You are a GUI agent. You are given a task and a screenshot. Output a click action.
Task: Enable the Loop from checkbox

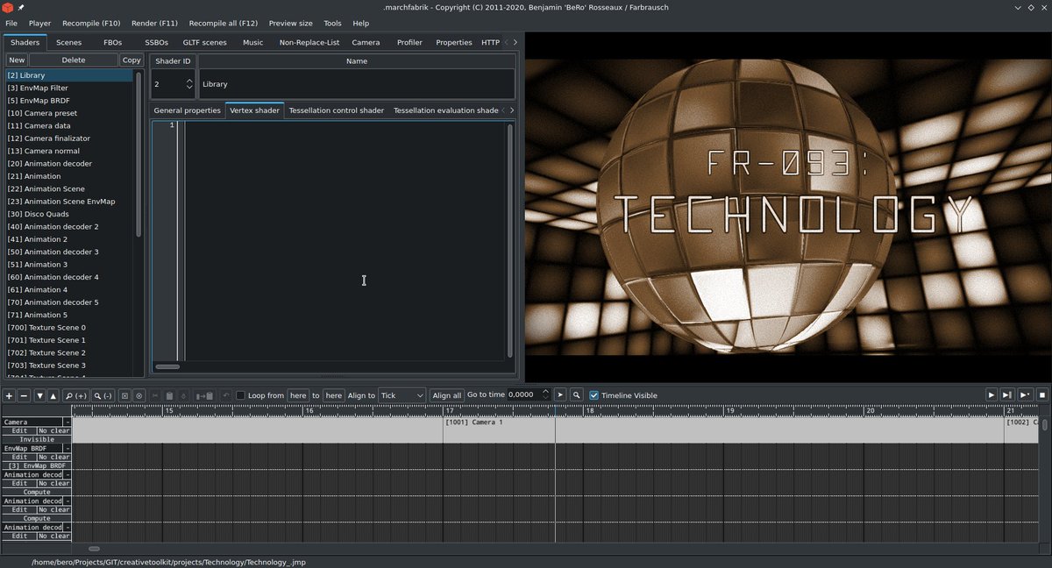tap(240, 394)
